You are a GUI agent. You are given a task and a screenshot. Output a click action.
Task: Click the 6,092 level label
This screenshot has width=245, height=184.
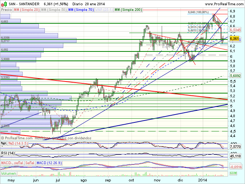coord(5,50)
